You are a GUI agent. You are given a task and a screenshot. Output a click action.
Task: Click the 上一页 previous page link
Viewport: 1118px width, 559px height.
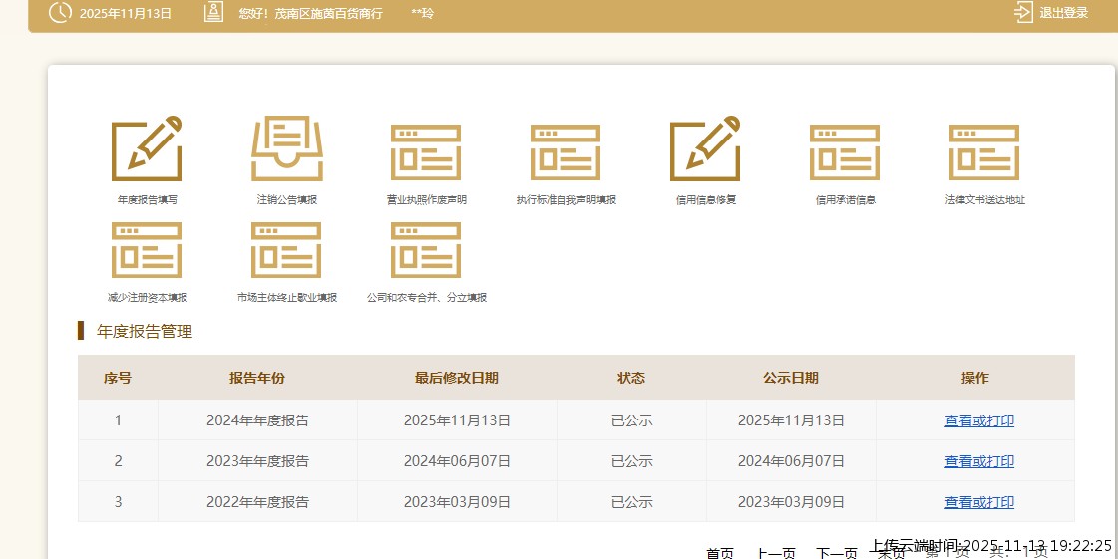click(776, 553)
